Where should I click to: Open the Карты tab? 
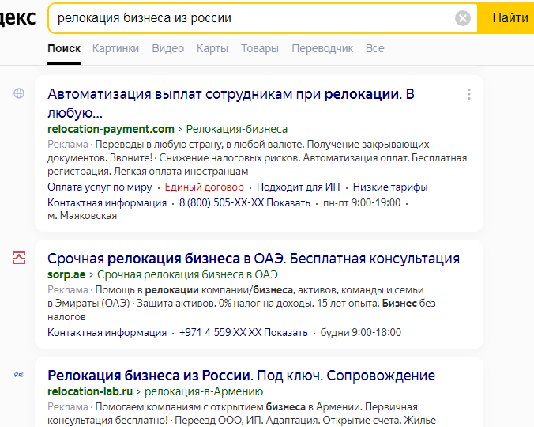[x=212, y=48]
